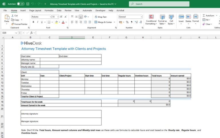Viewport: 220px width, 138px height.
Task: Click the Comma Style icon
Action: (131, 22)
